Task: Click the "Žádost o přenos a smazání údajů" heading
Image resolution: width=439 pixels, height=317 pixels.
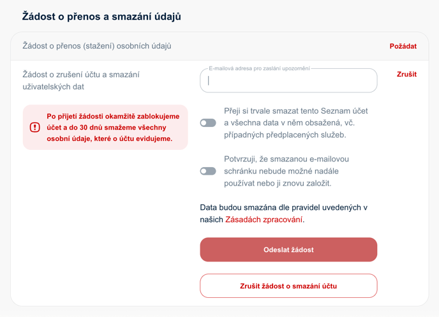Action: pos(101,17)
